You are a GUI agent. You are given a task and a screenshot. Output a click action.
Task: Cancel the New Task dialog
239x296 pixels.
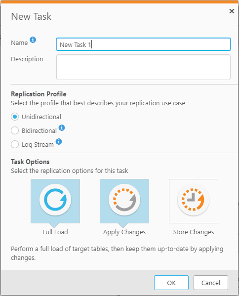click(211, 283)
